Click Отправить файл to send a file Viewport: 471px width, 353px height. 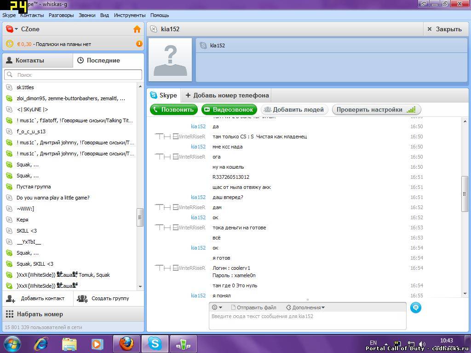point(253,307)
